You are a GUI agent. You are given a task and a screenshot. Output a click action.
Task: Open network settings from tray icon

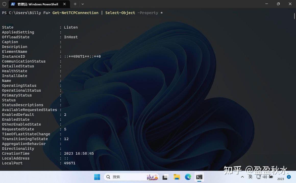(259, 177)
